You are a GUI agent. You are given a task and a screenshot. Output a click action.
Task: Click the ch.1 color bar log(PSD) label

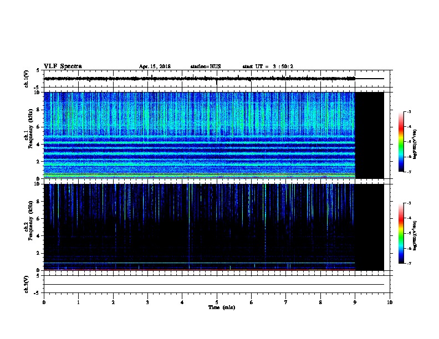click(x=415, y=145)
